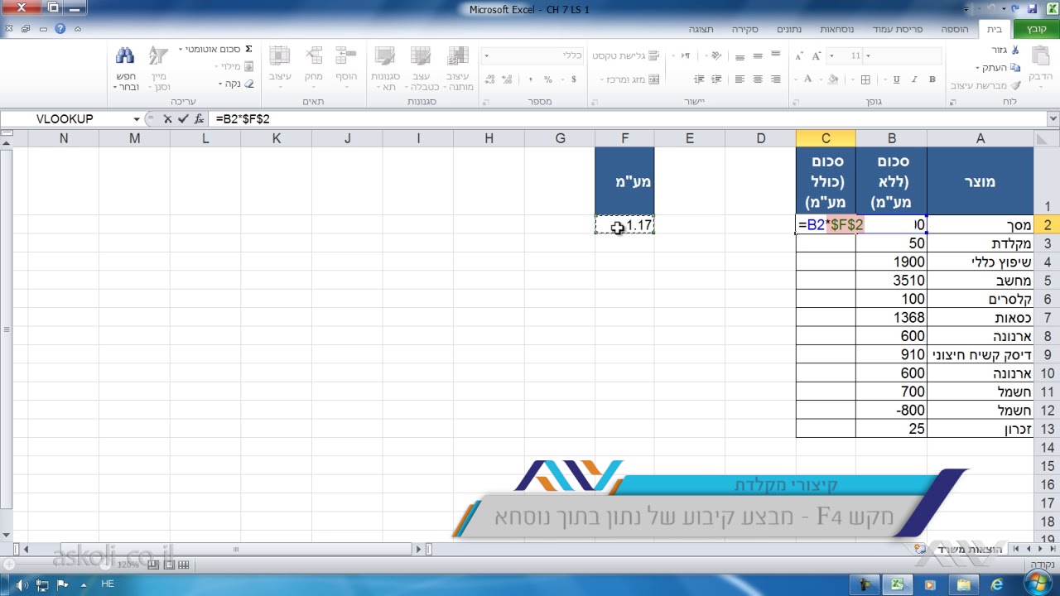This screenshot has height=596, width=1060.
Task: Click inside the formula bar text
Action: tap(243, 119)
